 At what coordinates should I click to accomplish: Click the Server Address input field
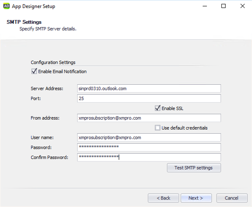click(x=149, y=88)
